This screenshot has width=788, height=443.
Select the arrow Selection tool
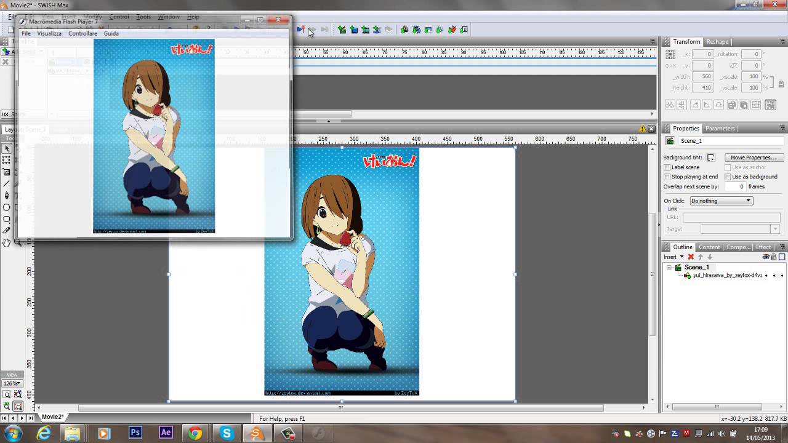pos(7,148)
